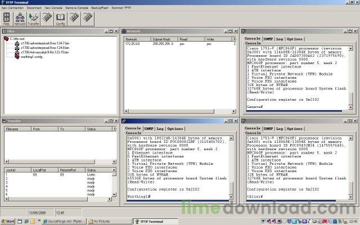Click the Subnet Mask column header
Image resolution: width=360 pixels, height=225 pixels.
coord(164,39)
